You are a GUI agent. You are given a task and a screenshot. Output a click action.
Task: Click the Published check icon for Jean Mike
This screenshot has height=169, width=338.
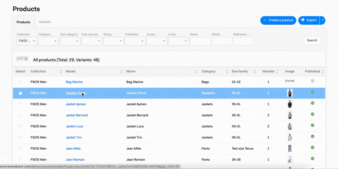(312, 147)
